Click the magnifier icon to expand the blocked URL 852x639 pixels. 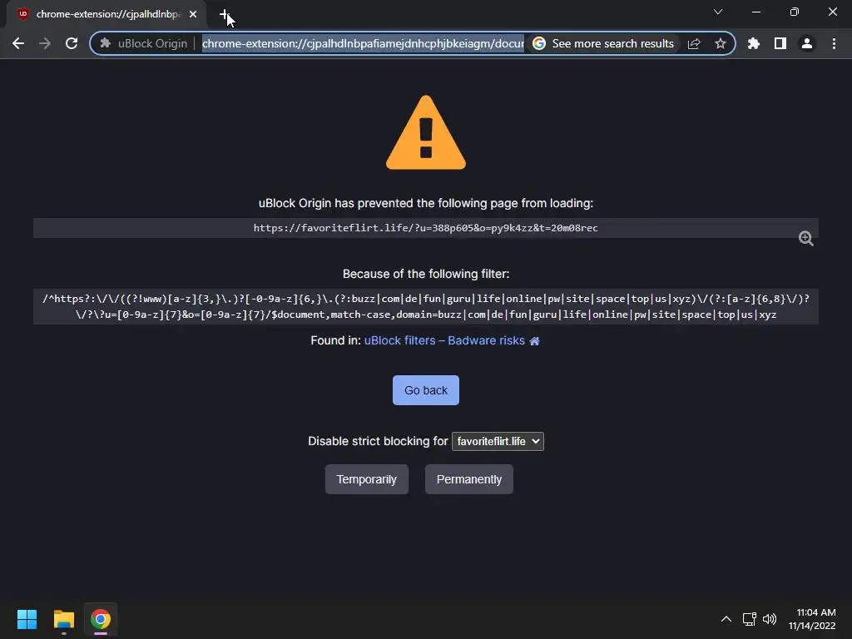(x=805, y=239)
